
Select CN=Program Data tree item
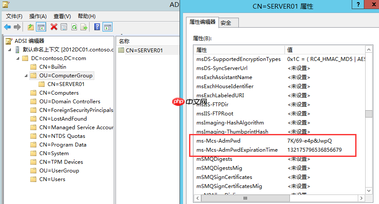coord(63,145)
